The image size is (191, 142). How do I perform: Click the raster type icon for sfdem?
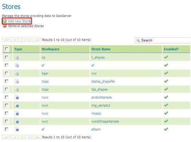(17, 129)
